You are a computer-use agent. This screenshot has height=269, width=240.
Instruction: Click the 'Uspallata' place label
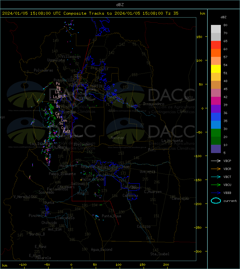coord(56,60)
